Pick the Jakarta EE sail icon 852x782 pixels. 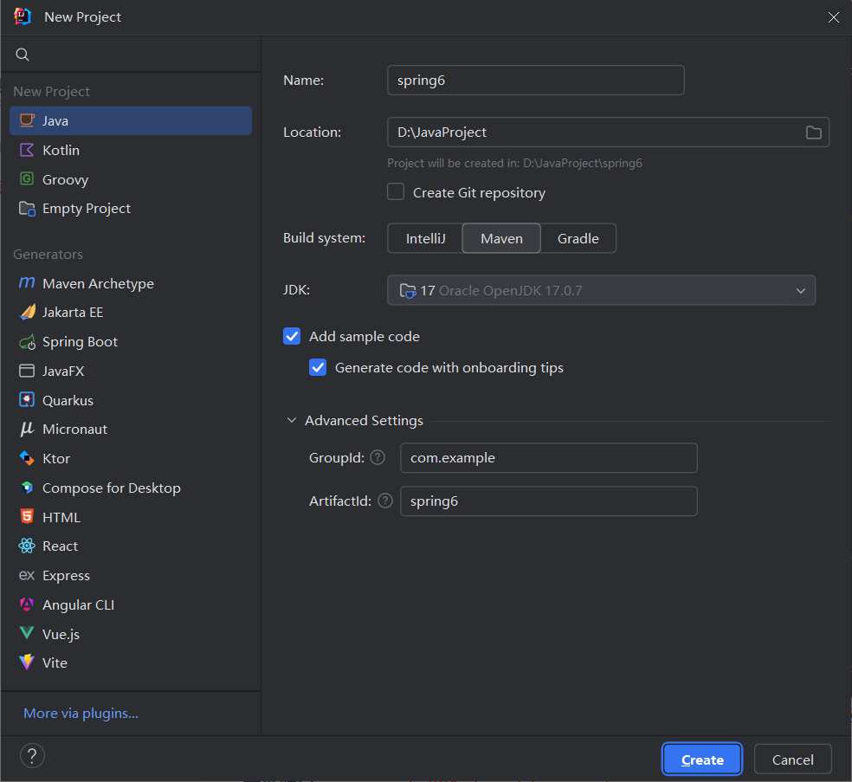pyautogui.click(x=27, y=312)
